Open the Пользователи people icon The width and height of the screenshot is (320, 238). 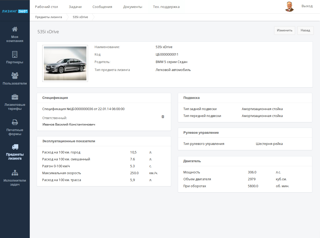[15, 76]
